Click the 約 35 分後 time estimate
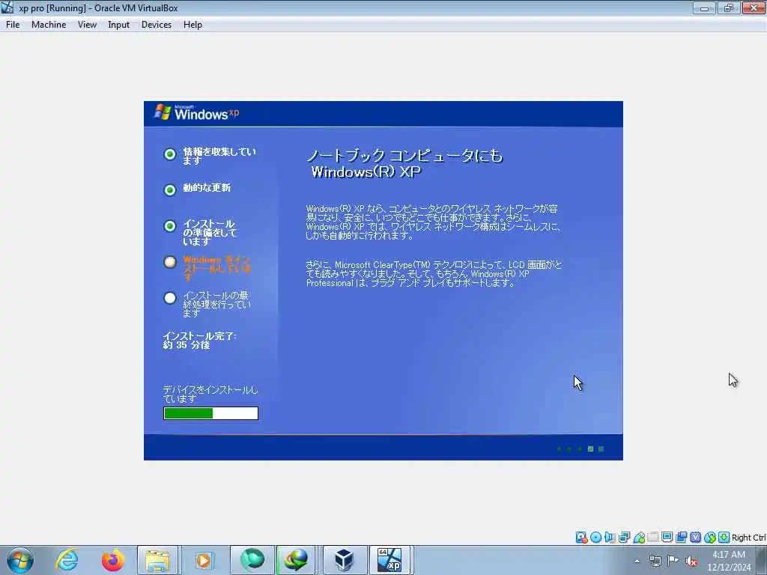This screenshot has width=767, height=575. tap(187, 344)
